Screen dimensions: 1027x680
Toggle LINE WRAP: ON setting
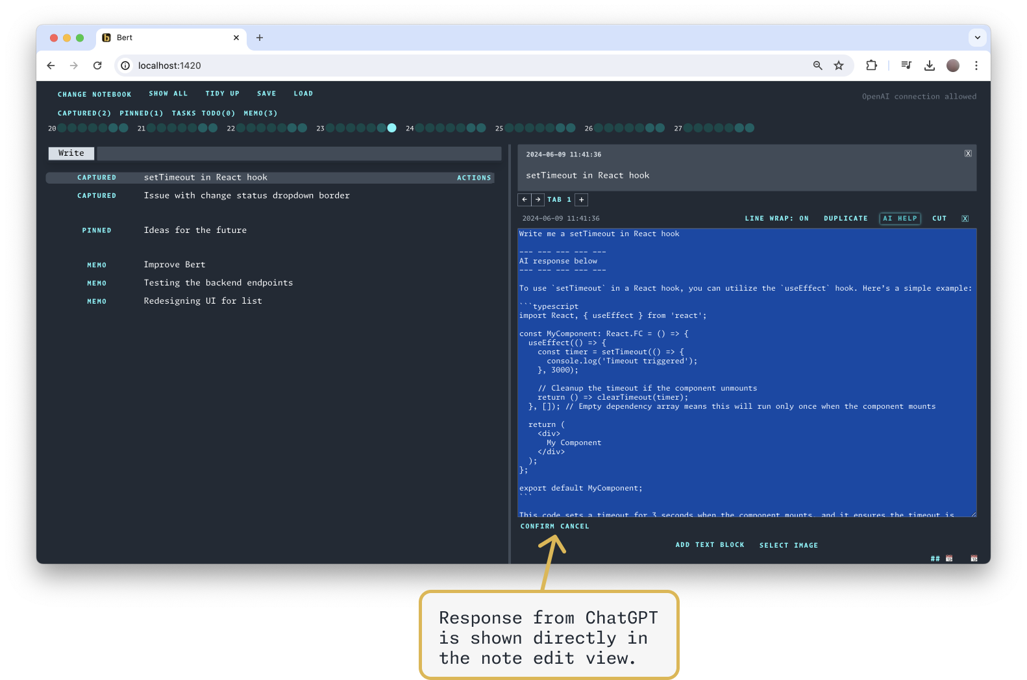click(776, 219)
